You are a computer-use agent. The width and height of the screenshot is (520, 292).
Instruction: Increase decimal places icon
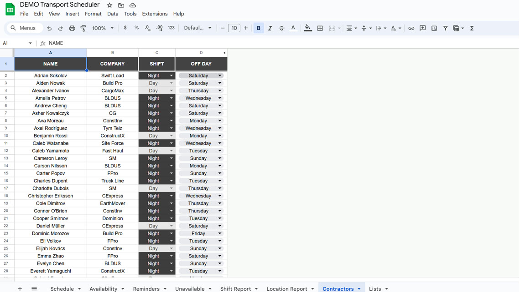click(x=160, y=28)
